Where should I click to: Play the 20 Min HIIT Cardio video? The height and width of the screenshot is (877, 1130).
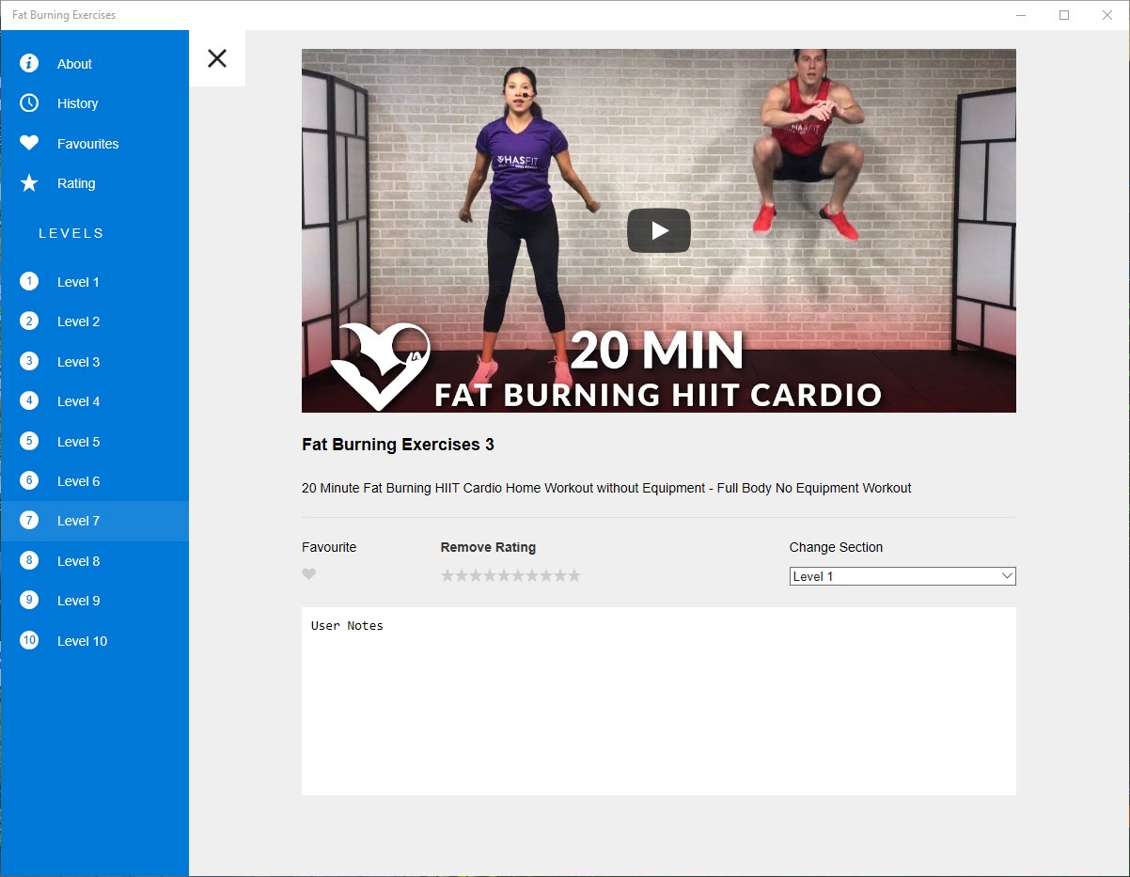658,229
